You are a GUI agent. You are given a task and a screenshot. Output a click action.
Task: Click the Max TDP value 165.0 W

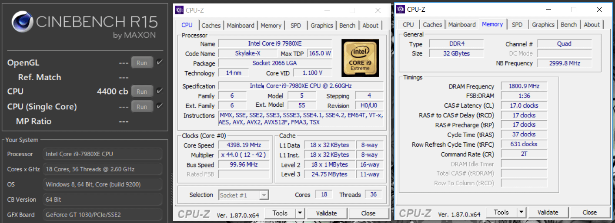point(320,53)
